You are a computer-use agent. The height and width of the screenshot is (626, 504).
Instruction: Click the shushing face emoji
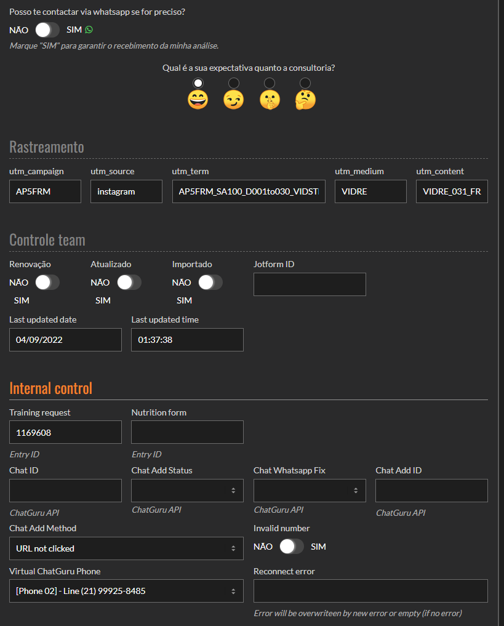coord(270,100)
